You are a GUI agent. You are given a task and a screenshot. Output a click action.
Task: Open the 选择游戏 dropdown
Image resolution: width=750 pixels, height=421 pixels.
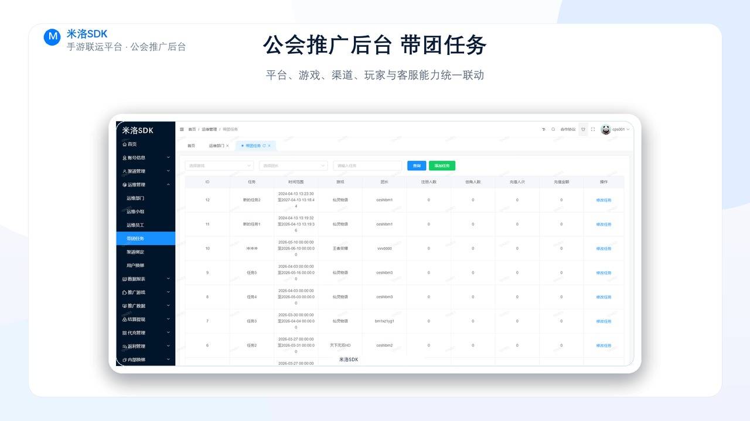pyautogui.click(x=220, y=165)
